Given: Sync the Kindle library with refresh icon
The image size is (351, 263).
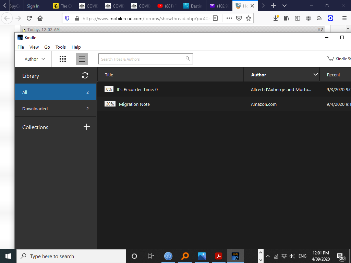Looking at the screenshot, I should 85,75.
